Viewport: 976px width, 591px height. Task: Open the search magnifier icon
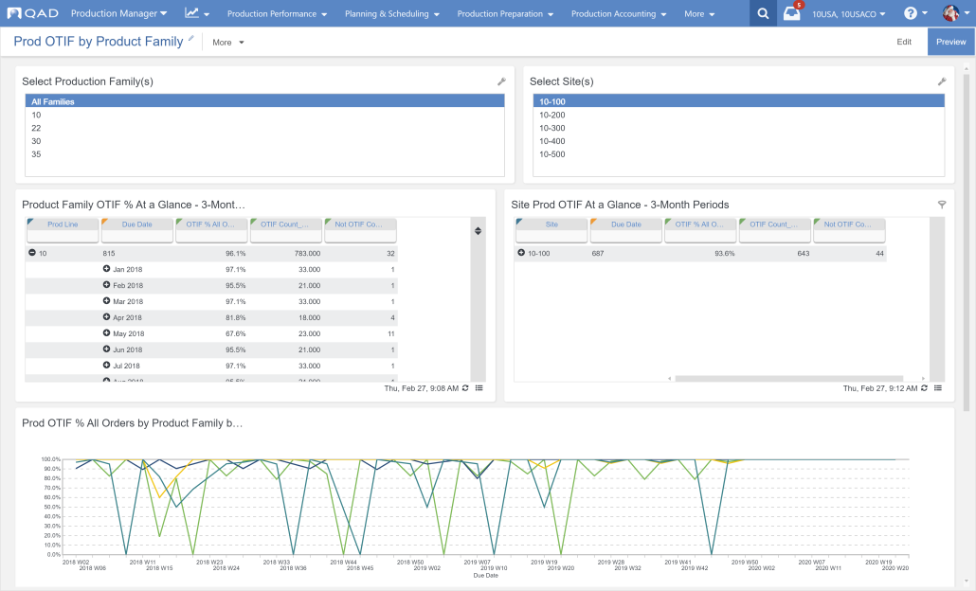763,13
